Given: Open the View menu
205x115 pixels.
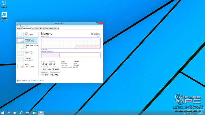Looking at the screenshot, I should pos(27,26).
